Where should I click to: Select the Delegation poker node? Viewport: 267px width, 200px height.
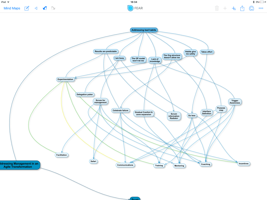point(85,94)
